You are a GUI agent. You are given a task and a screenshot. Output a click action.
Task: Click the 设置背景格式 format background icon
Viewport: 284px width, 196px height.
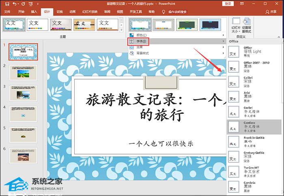(x=247, y=25)
